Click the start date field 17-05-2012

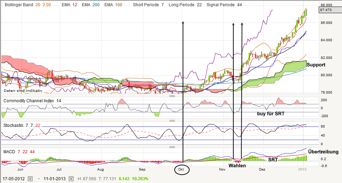pos(14,179)
